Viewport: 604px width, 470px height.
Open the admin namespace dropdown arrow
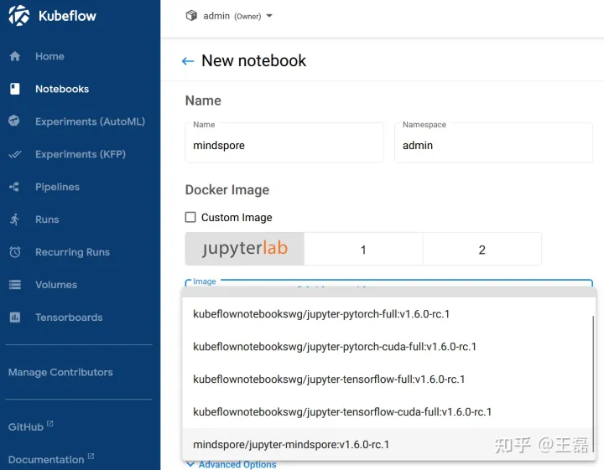[x=269, y=16]
